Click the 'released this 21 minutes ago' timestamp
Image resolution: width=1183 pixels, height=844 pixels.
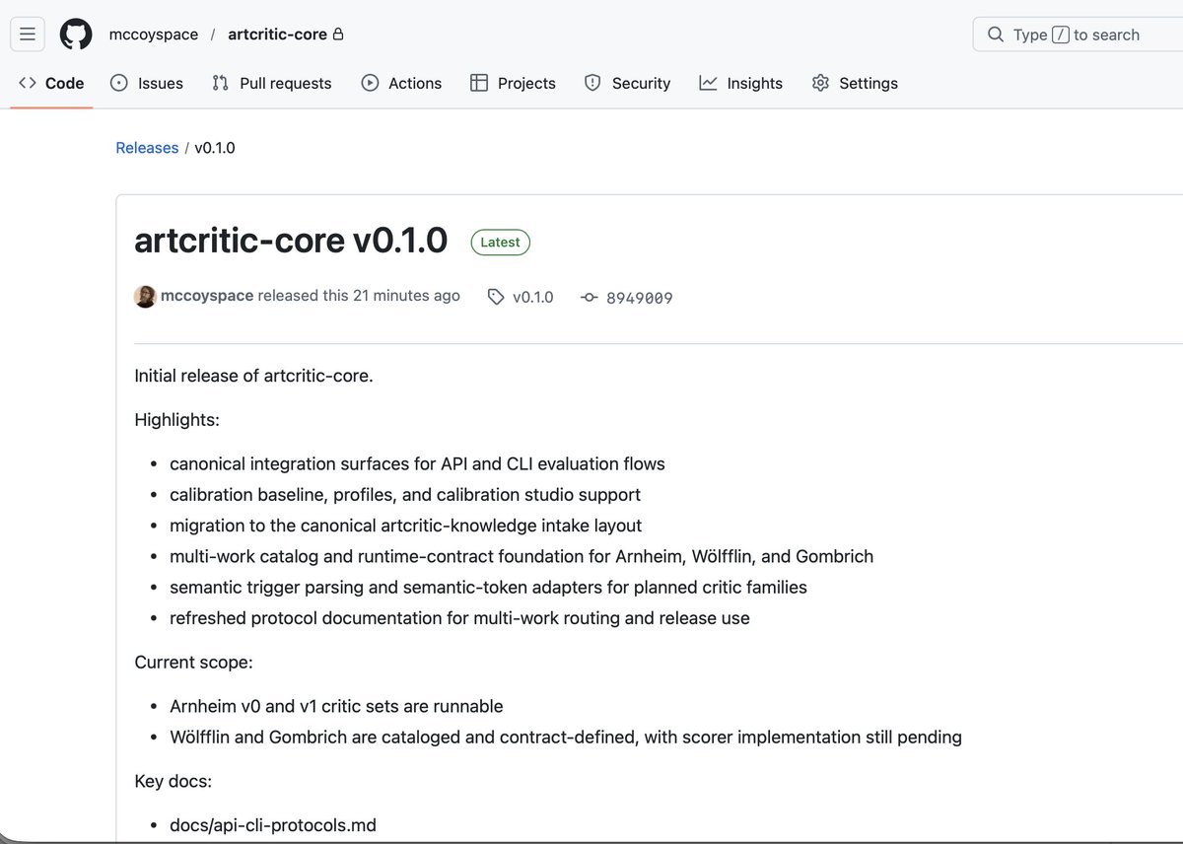359,296
